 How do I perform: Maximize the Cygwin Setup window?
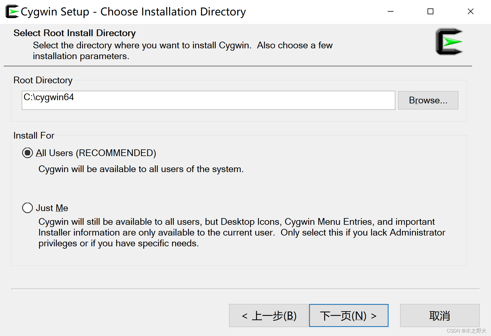(430, 12)
